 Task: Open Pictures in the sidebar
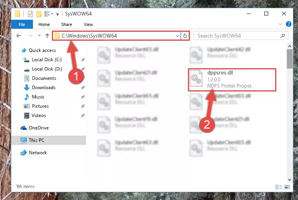[40, 106]
